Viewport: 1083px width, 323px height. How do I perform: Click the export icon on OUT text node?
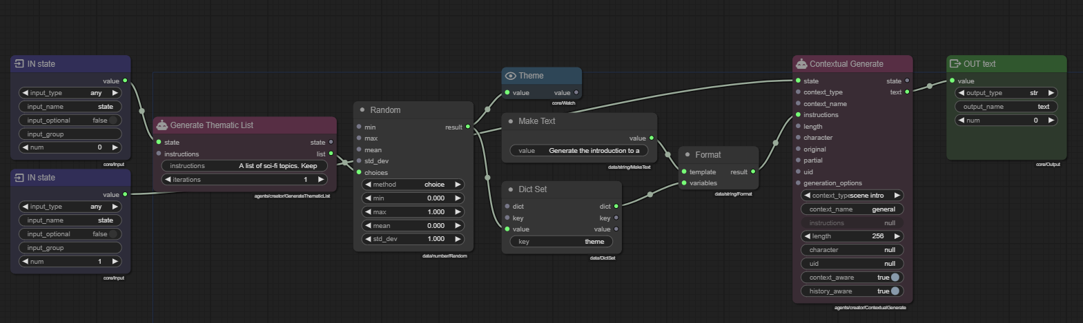pos(955,64)
